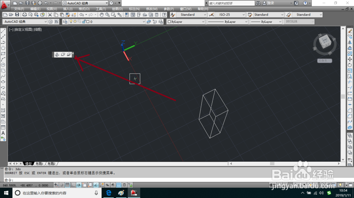Viewport: 354px width, 198px height.
Task: Open the 修改(M) menu
Action: tap(152, 9)
